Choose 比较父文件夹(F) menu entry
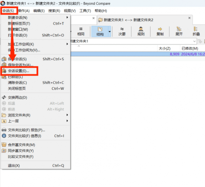 [x=35, y=157]
